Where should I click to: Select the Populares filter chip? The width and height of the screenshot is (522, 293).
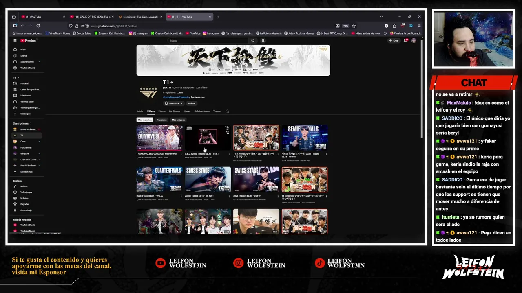point(162,120)
